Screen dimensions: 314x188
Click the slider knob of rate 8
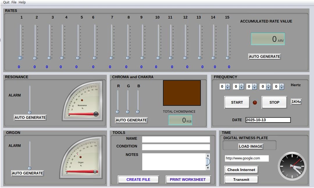(x=127, y=58)
